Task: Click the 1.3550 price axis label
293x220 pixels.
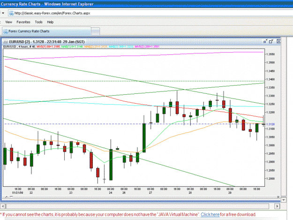Action: point(270,54)
